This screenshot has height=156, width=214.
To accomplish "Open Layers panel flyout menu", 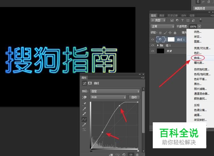I will click(x=212, y=15).
